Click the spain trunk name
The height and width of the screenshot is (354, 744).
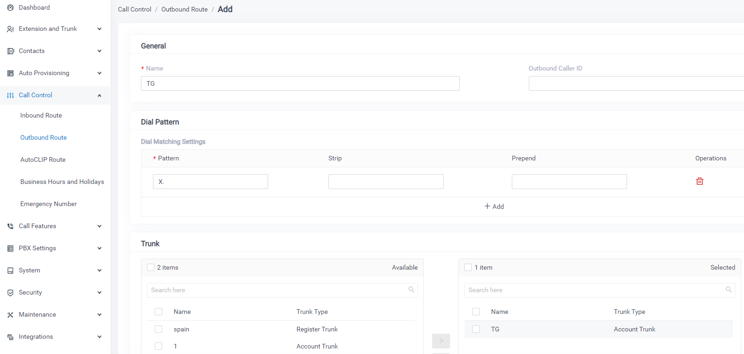click(x=182, y=329)
